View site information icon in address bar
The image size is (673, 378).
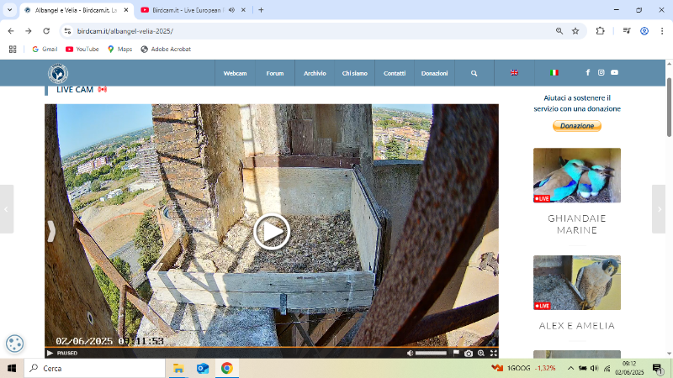click(67, 31)
